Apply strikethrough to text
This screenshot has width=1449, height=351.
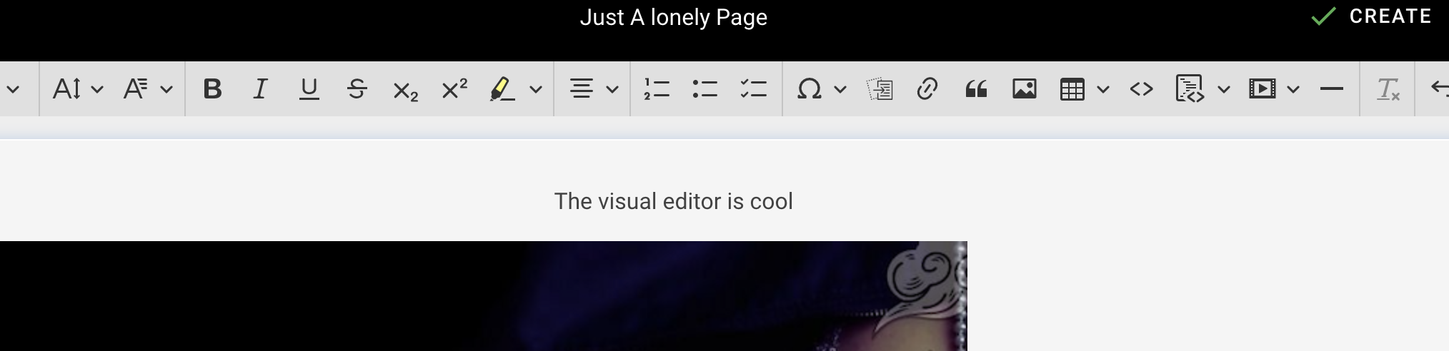point(357,89)
